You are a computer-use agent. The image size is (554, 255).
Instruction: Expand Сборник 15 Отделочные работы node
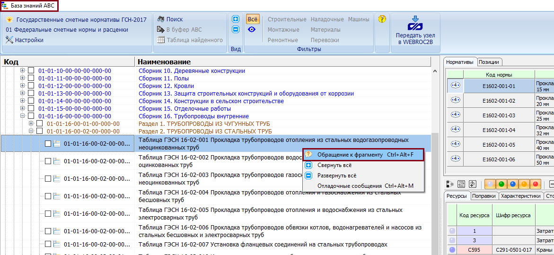click(23, 108)
